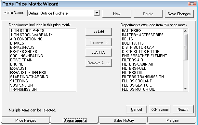Select DISTRIBUTOR ROTOR in excluded list

pyautogui.click(x=152, y=52)
